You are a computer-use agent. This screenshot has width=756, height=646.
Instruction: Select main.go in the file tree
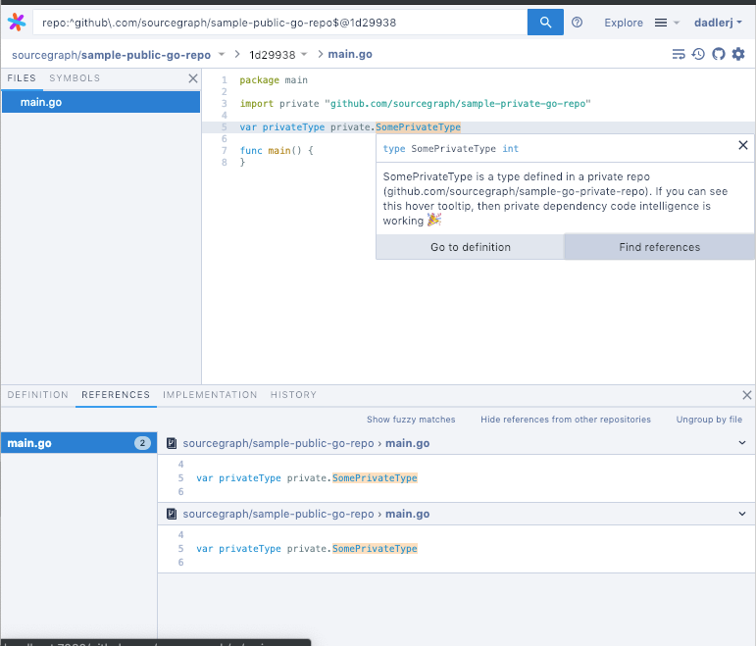coord(101,102)
